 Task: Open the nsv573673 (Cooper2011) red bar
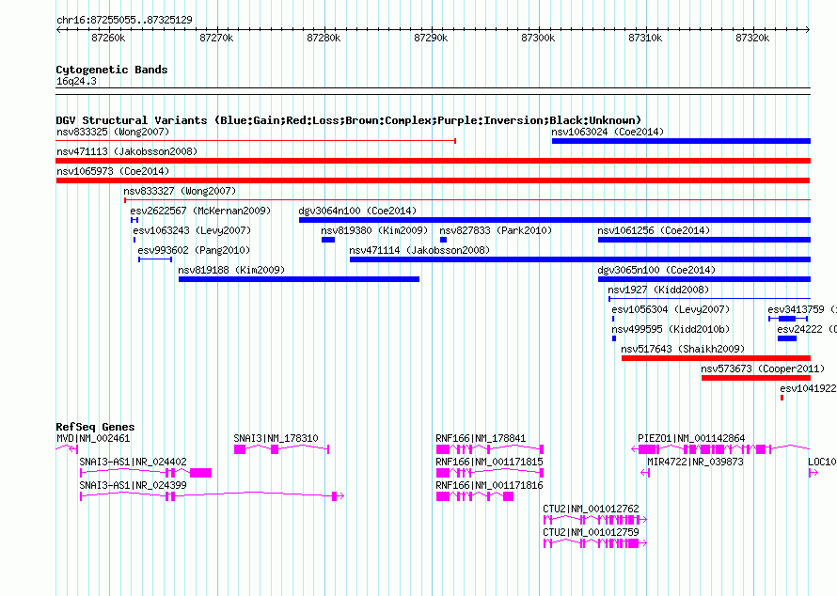[x=756, y=378]
